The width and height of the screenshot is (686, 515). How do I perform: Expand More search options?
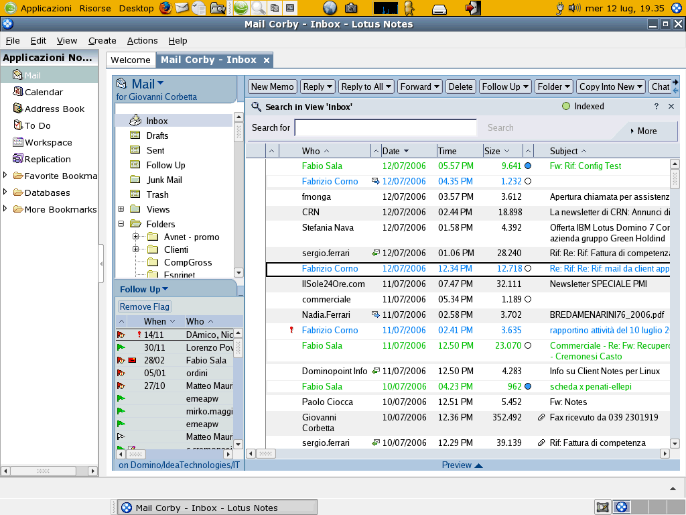tap(644, 131)
